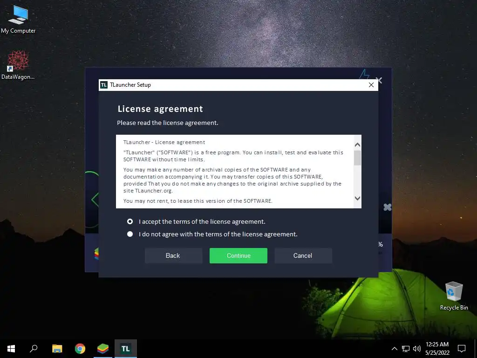Cancel the TLauncher installation

303,256
